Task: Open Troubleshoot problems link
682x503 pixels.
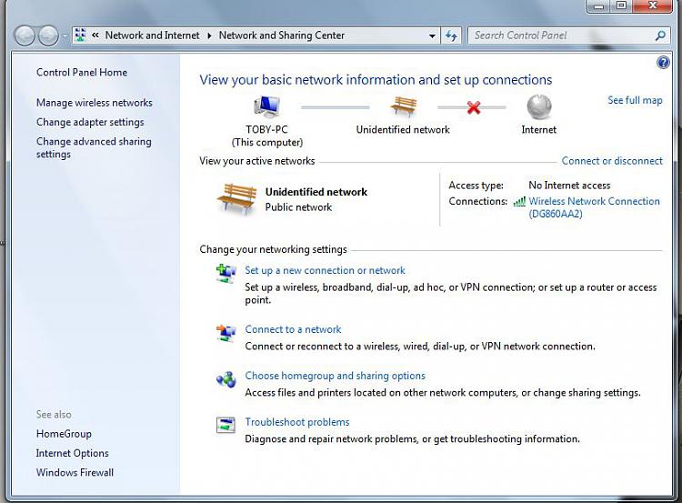Action: pos(297,422)
